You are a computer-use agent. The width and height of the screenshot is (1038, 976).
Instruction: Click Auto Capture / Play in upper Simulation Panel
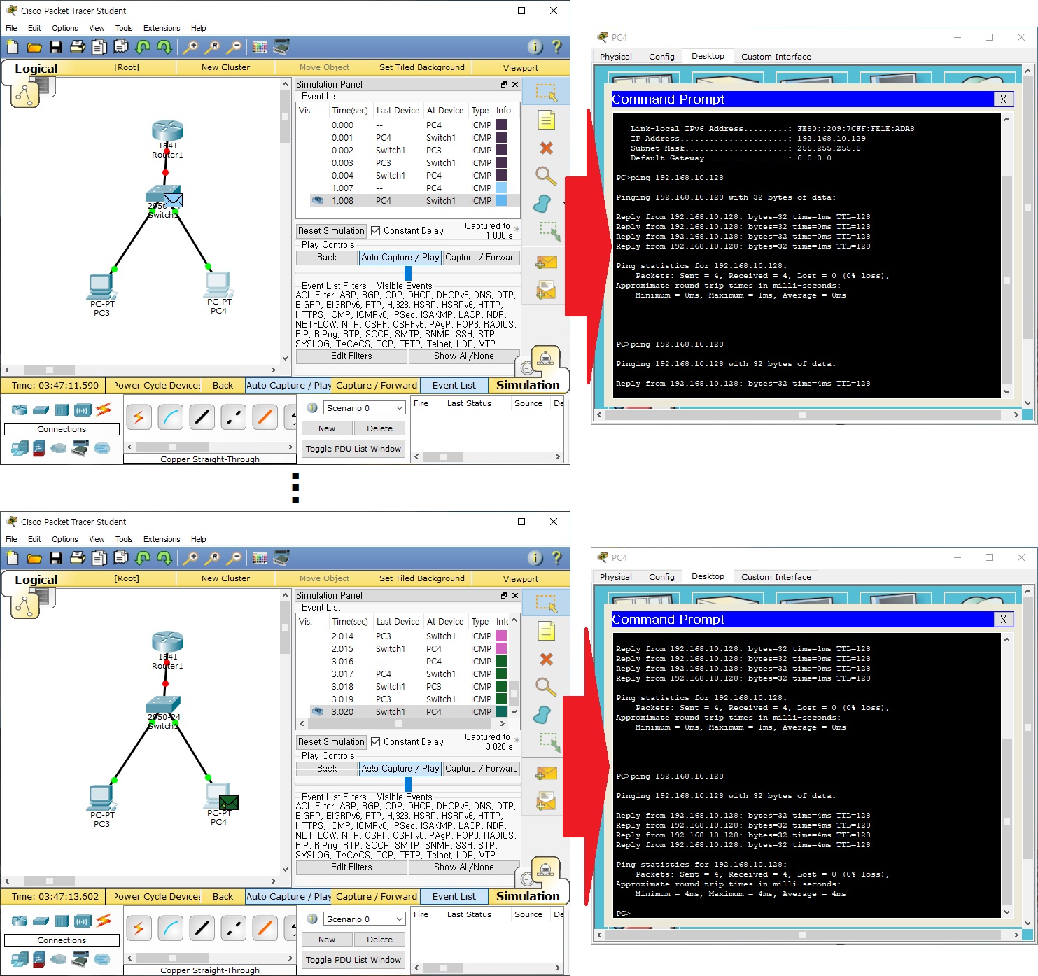400,257
